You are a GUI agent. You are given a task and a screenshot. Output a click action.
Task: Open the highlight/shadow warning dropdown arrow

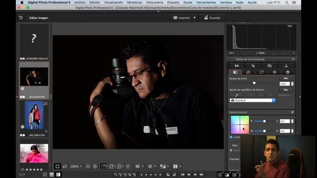click(168, 166)
